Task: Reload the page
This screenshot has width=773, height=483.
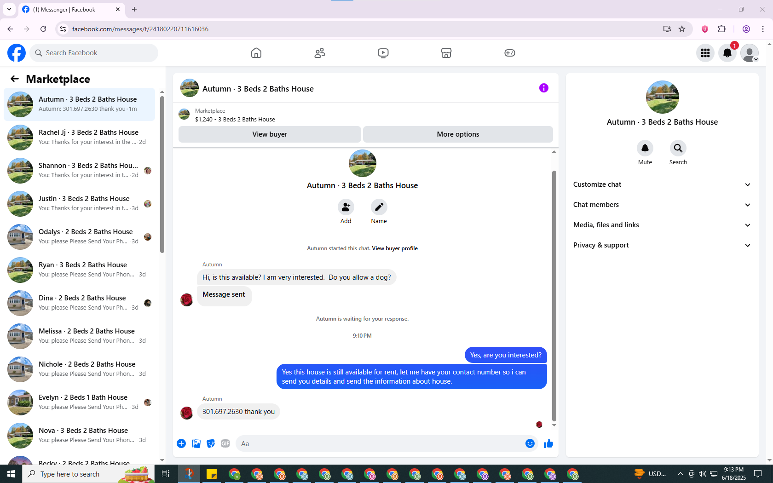Action: pos(43,29)
